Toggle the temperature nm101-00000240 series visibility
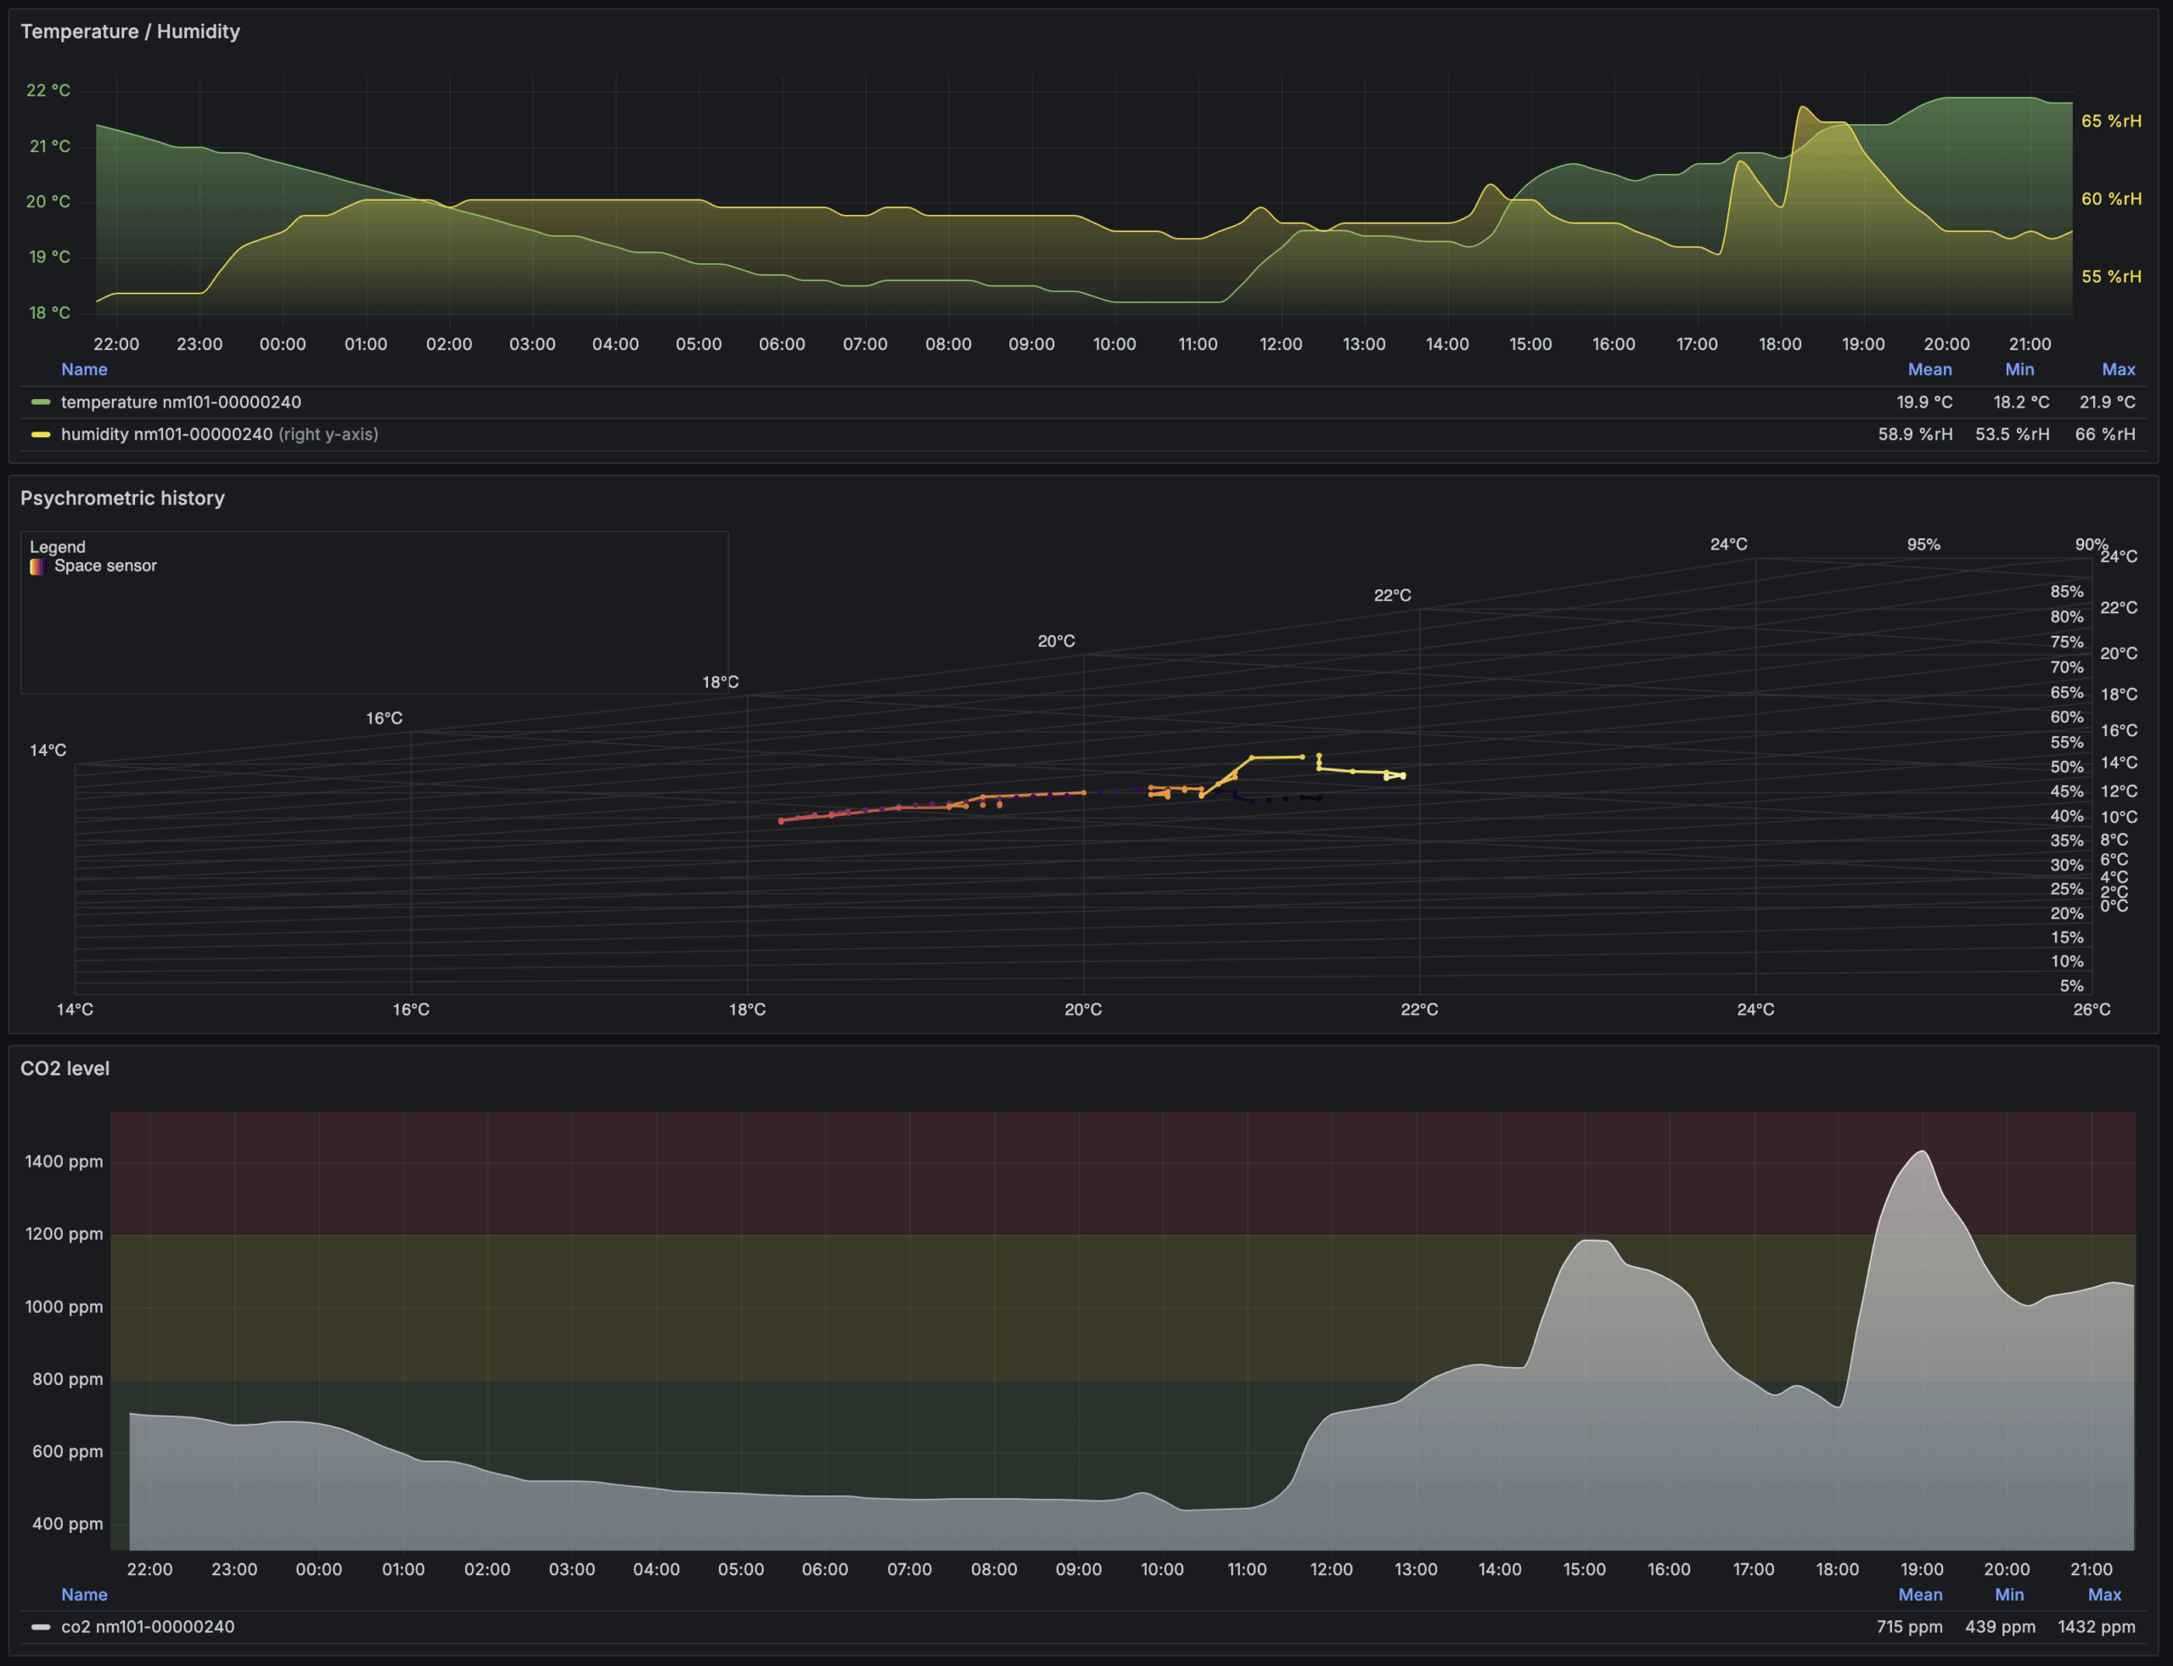This screenshot has width=2173, height=1666. [x=181, y=402]
